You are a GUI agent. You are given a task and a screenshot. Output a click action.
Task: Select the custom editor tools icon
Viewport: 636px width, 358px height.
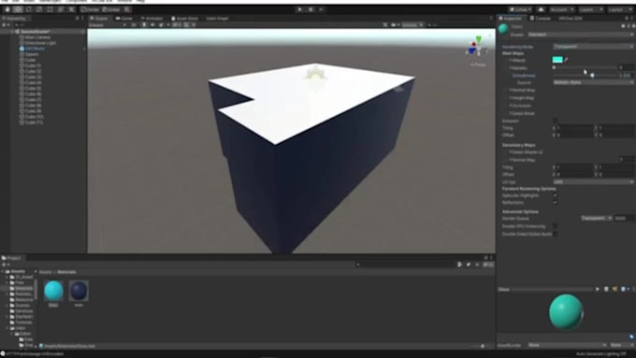click(71, 9)
